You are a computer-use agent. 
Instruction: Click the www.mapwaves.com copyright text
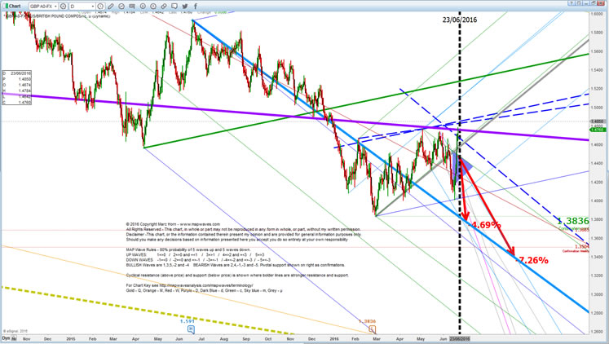click(200, 224)
